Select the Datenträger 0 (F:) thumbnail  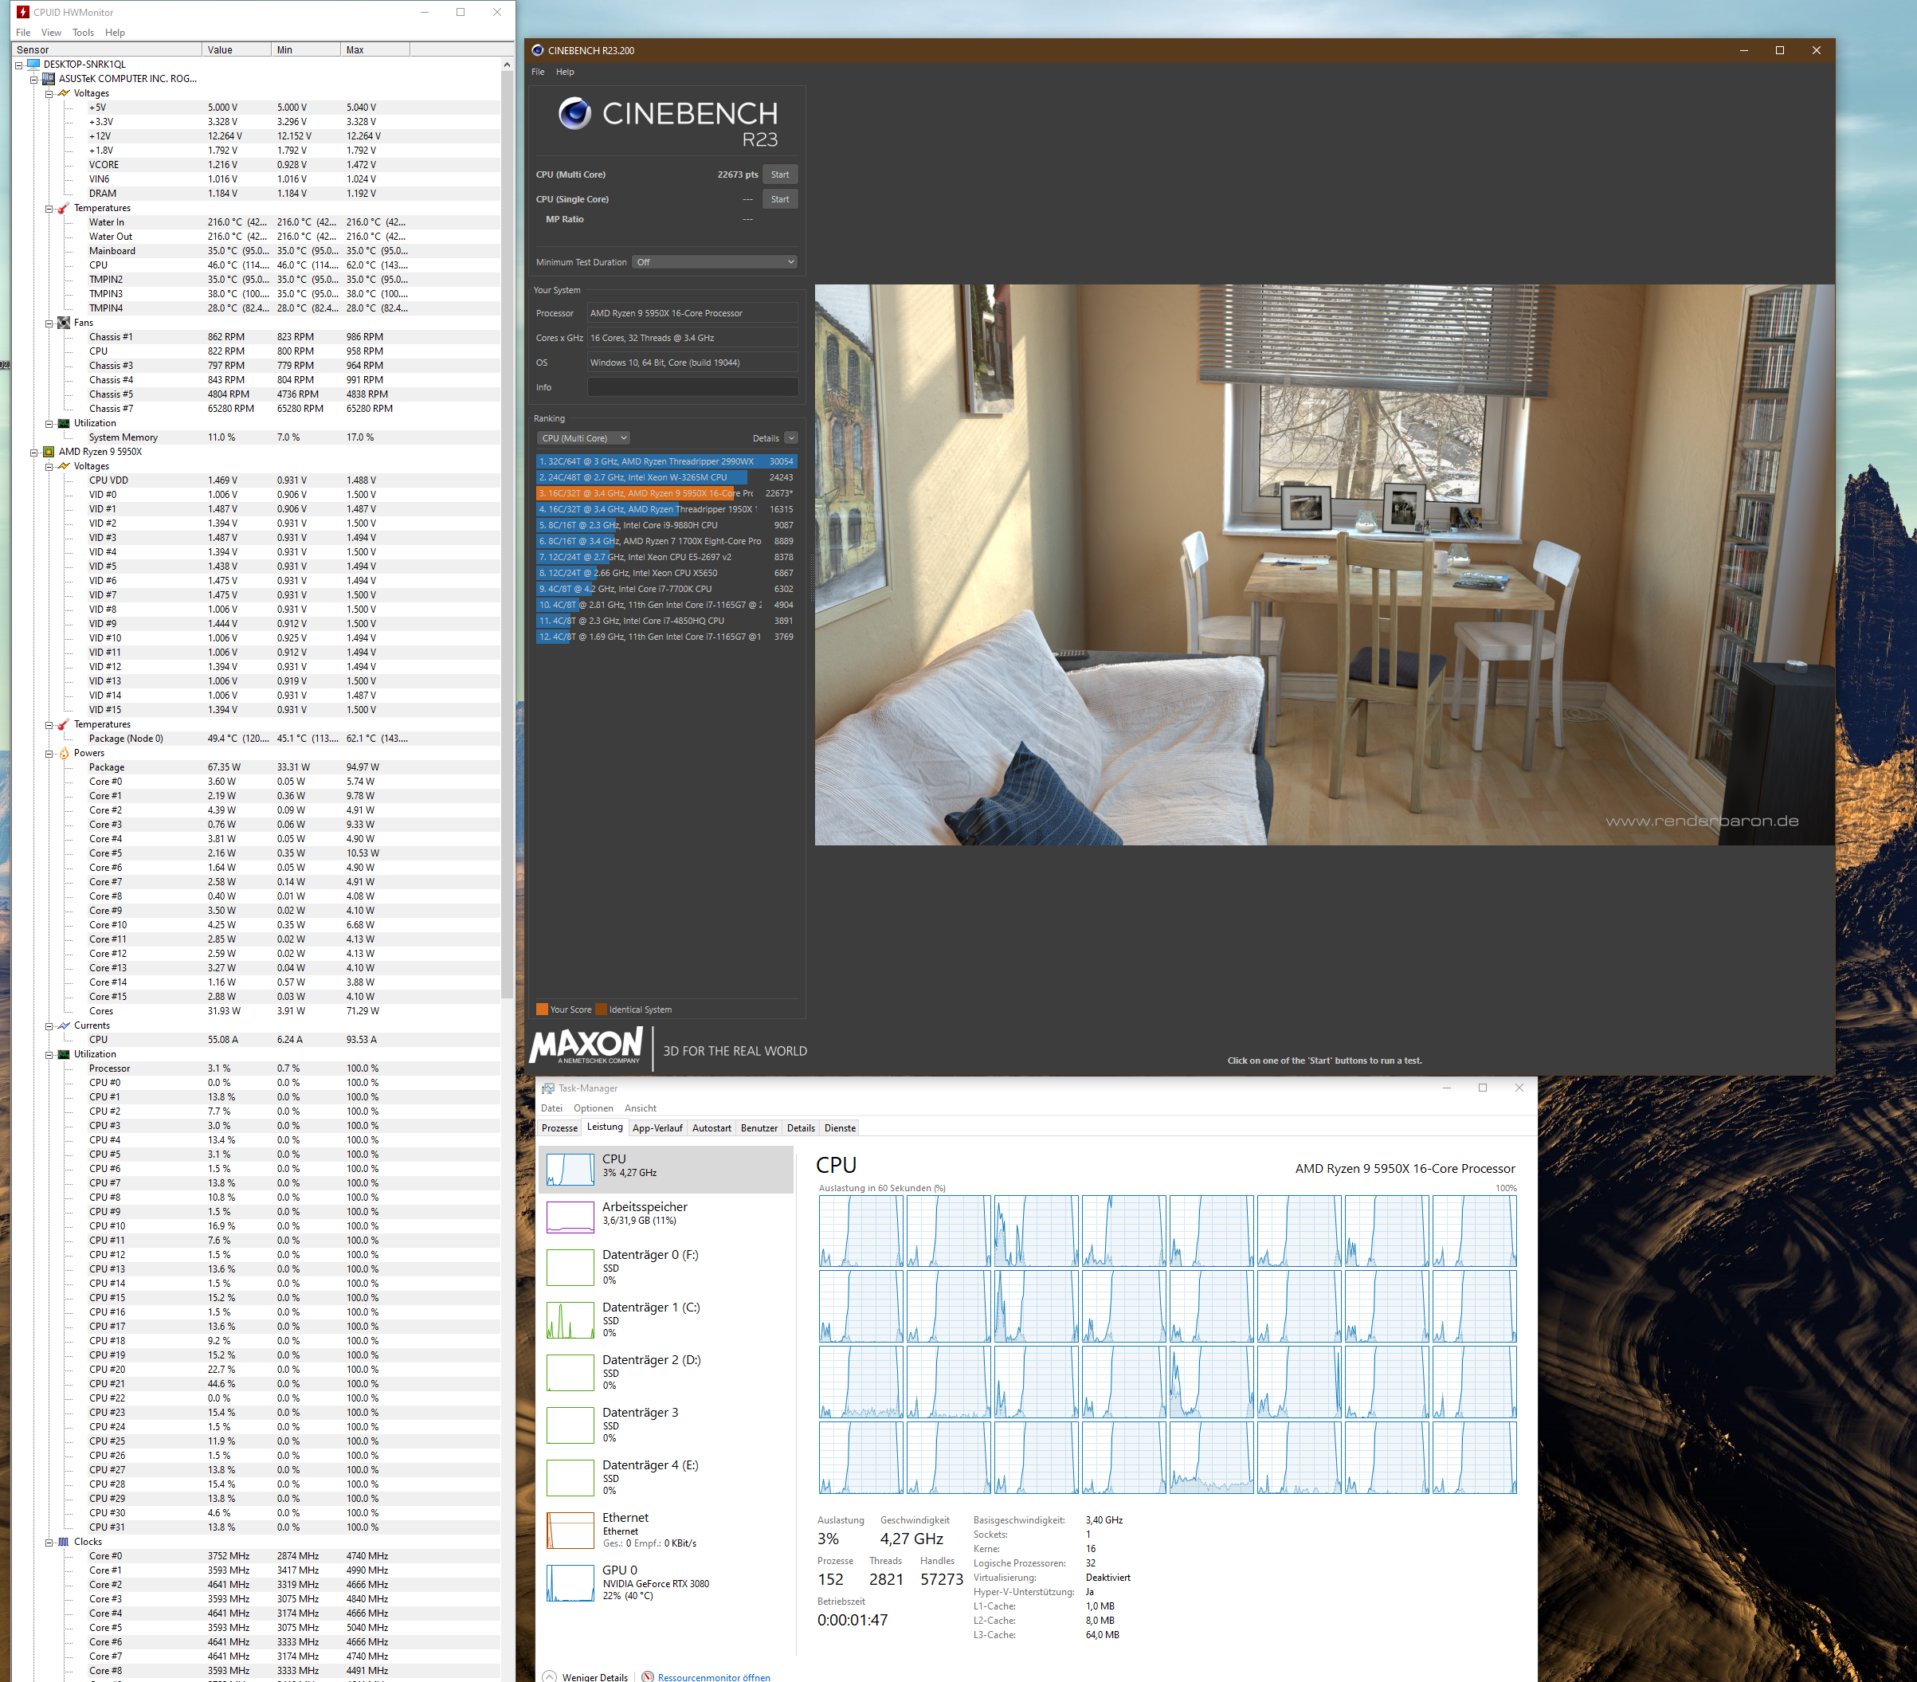[570, 1268]
